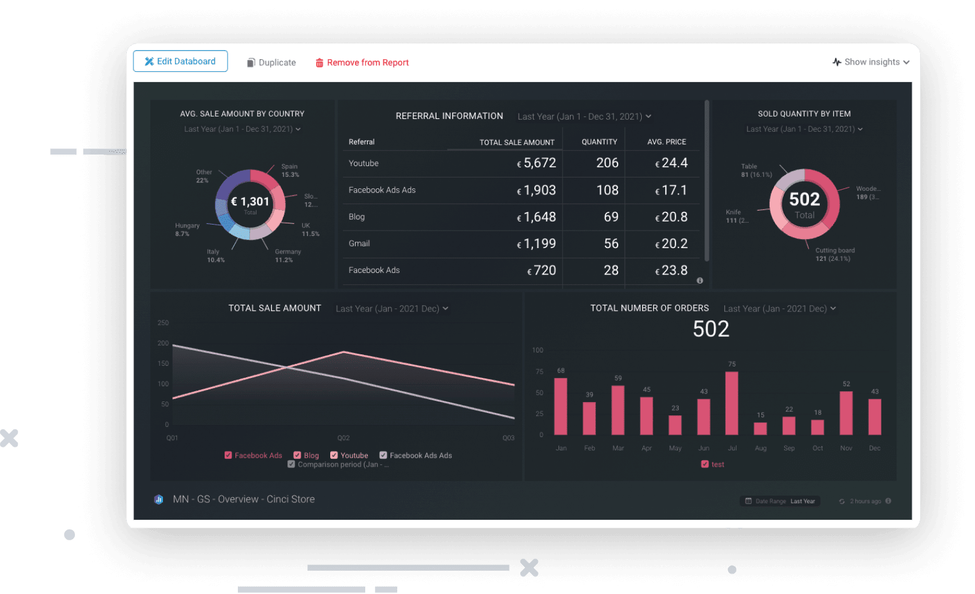This screenshot has height=594, width=975.
Task: Click the Remove from Report link
Action: [368, 62]
